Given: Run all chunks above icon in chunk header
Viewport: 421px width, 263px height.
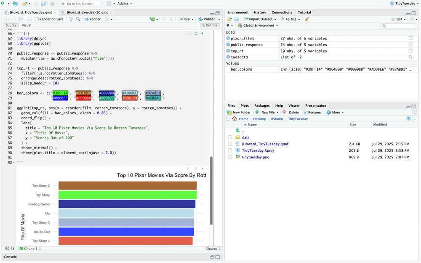Looking at the screenshot, I should click(196, 33).
